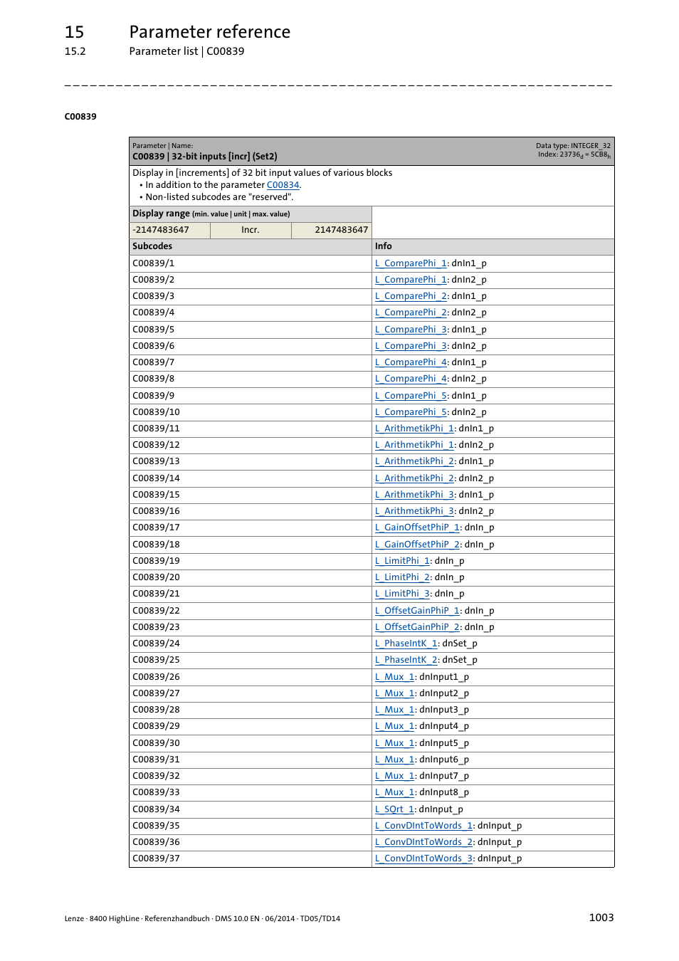This screenshot has height=961, width=679.
Task: Open L_Mux_1 link for dnInput6_p
Action: 395,760
